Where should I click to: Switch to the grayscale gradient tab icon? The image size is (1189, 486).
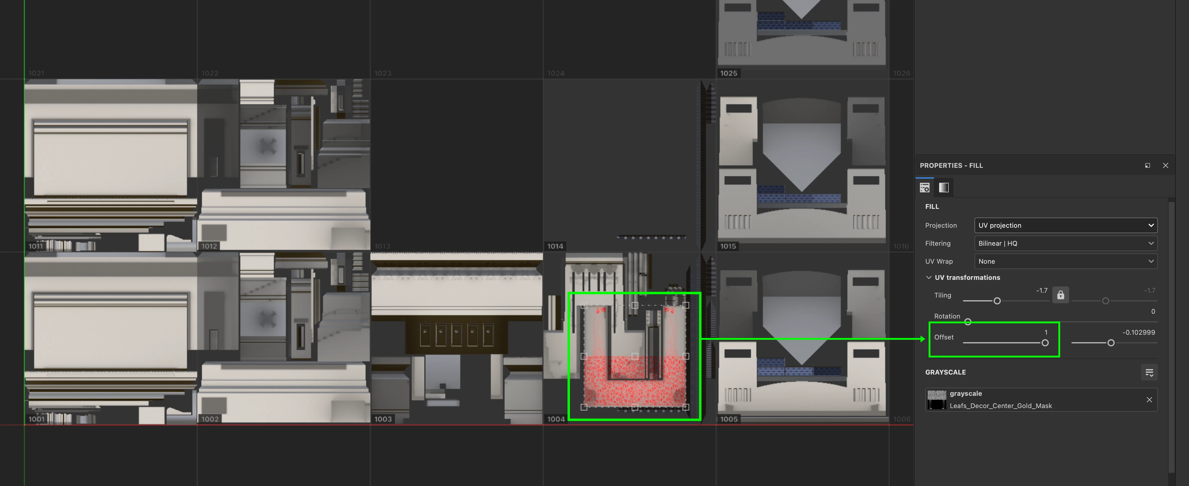coord(944,187)
